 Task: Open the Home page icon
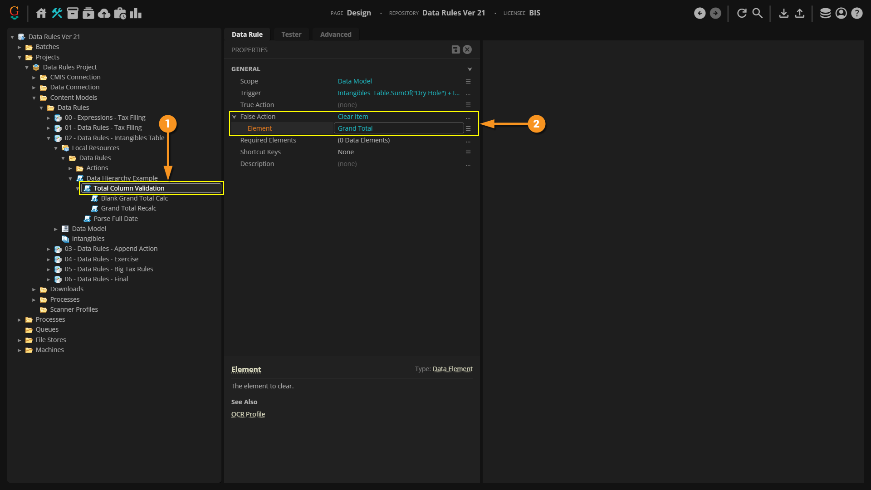[x=41, y=13]
